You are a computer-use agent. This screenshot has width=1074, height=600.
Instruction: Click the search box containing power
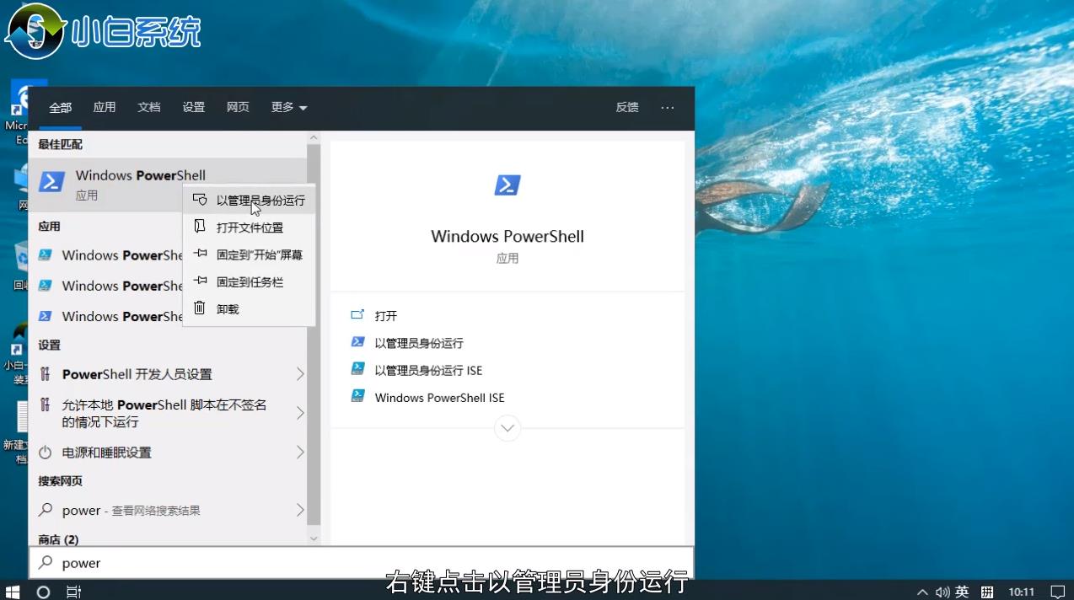361,563
